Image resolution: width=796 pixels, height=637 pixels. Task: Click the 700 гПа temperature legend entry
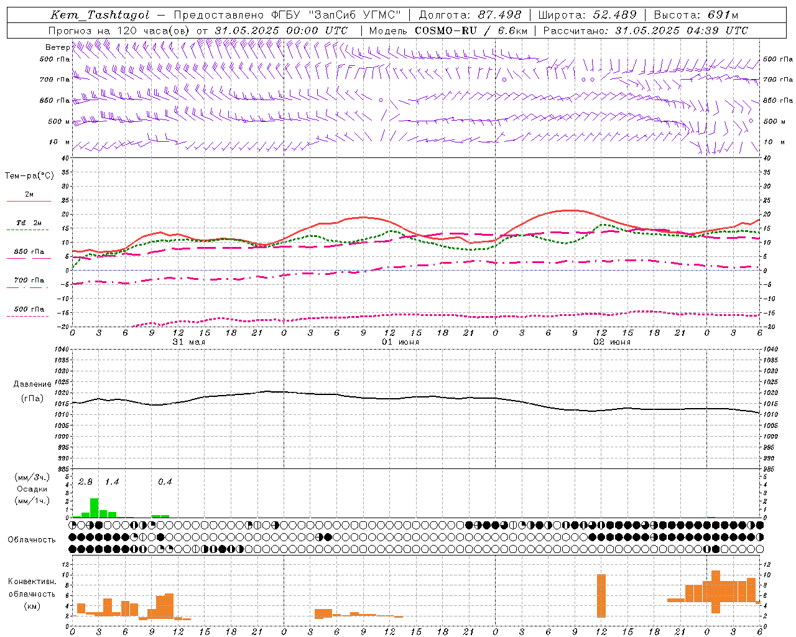tap(29, 281)
